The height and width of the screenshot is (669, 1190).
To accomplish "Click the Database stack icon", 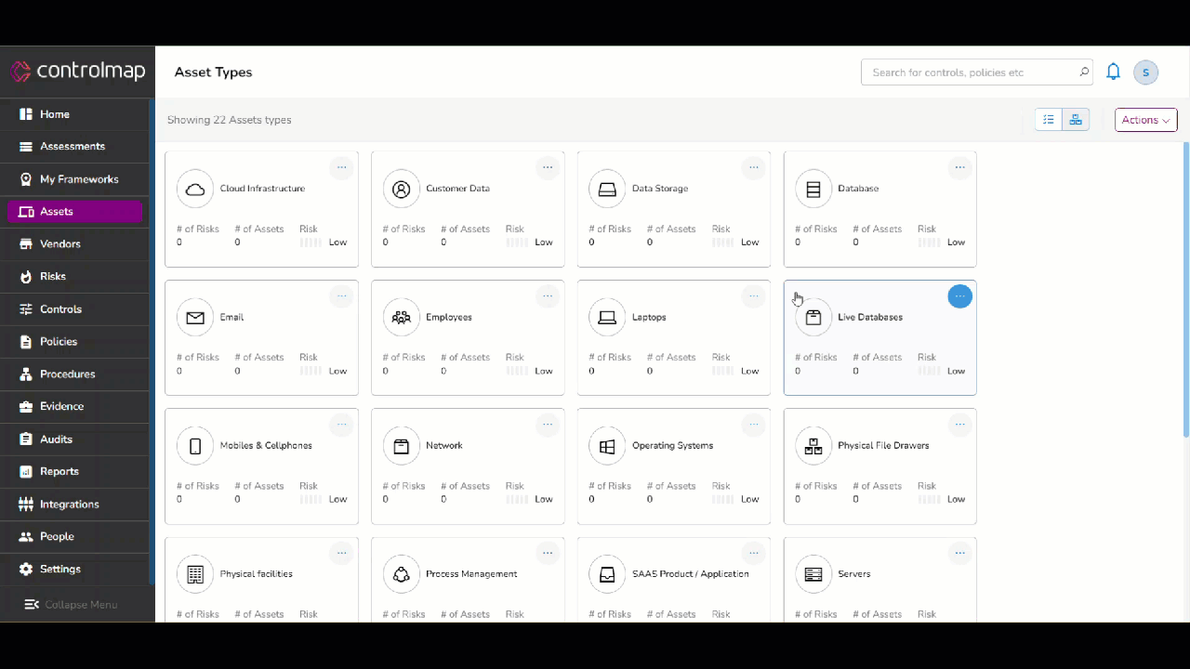I will (813, 189).
